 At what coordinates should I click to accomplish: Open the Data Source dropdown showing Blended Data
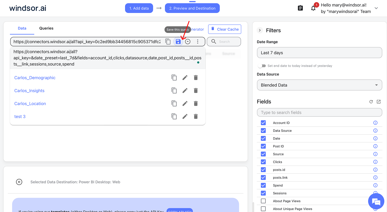[x=319, y=85]
